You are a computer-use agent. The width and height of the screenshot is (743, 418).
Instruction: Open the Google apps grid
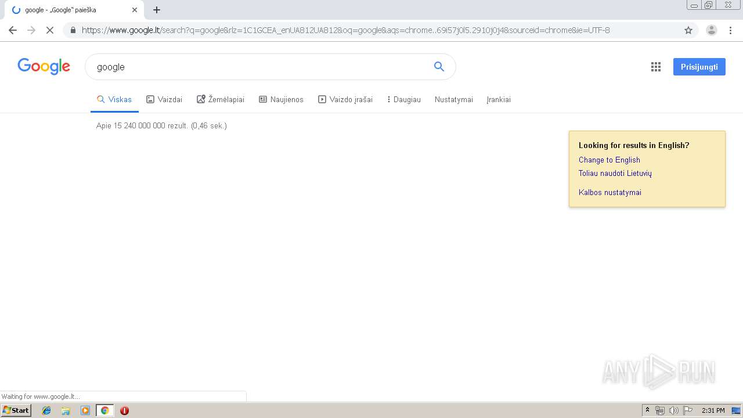tap(656, 67)
